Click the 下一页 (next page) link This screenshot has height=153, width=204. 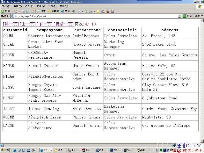[x=45, y=24]
